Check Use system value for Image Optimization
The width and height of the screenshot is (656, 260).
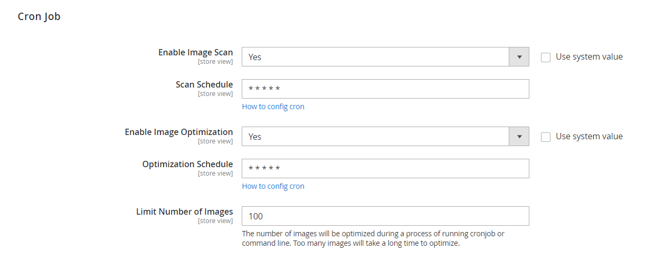tap(546, 137)
